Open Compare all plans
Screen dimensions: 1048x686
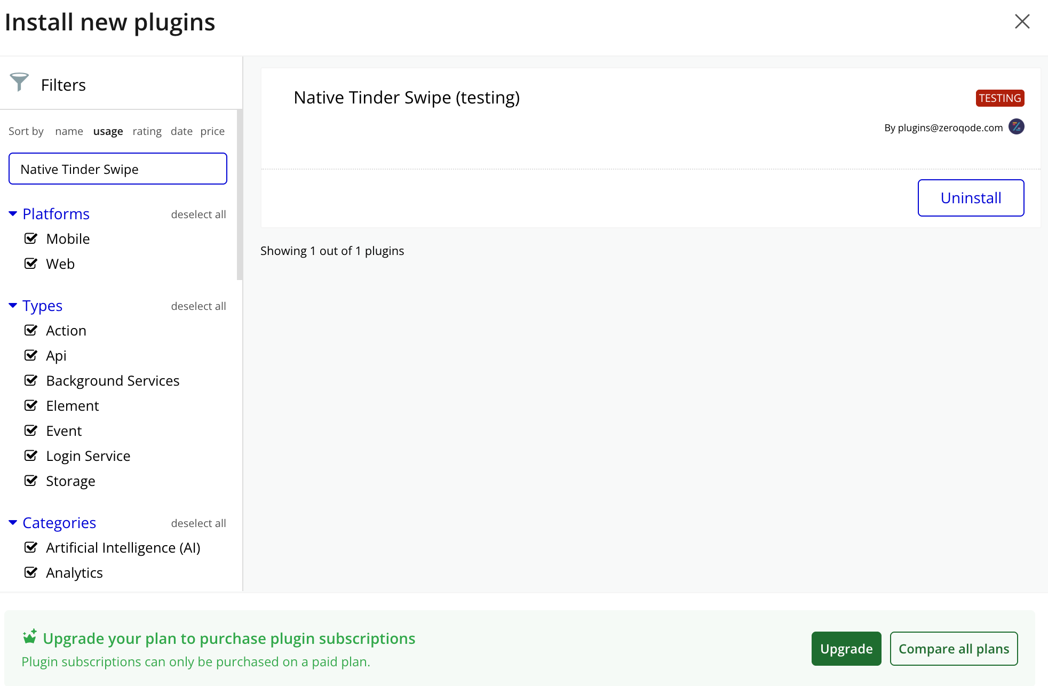[953, 649]
